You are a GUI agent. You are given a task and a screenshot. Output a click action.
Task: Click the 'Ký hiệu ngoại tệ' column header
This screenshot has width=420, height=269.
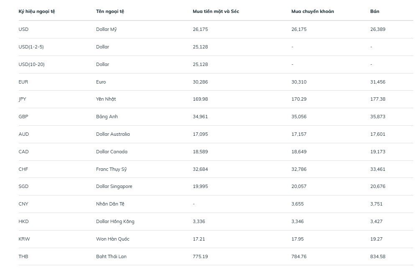[37, 11]
